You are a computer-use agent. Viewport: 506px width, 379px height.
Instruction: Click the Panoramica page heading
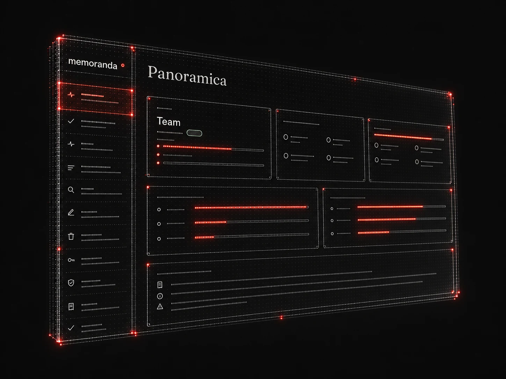coord(187,76)
